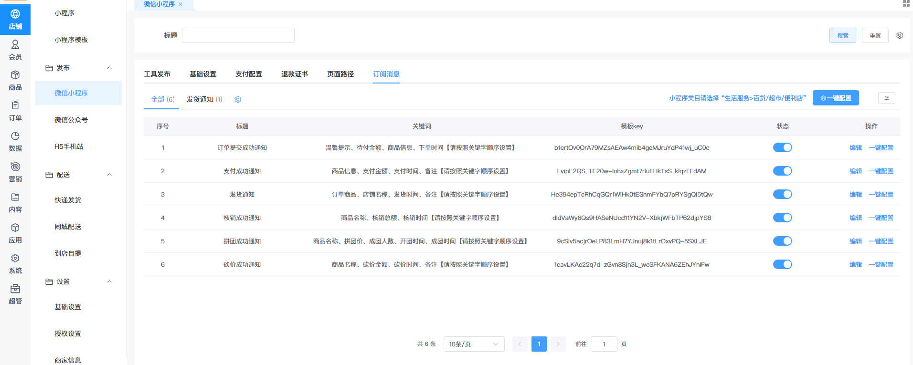913x365 pixels.
Task: Open 到店自提 menu item
Action: pos(68,253)
